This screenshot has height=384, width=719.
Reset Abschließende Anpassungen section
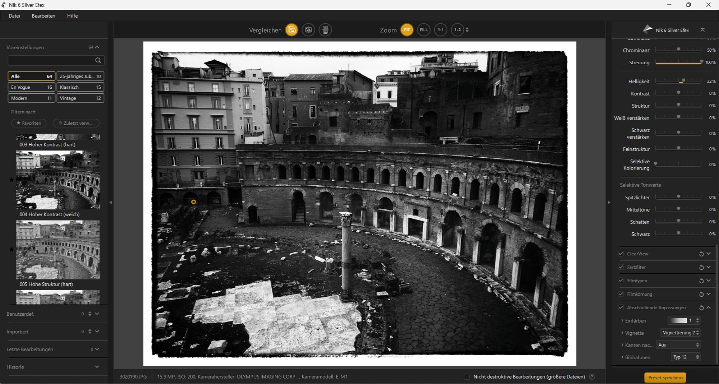pyautogui.click(x=701, y=308)
